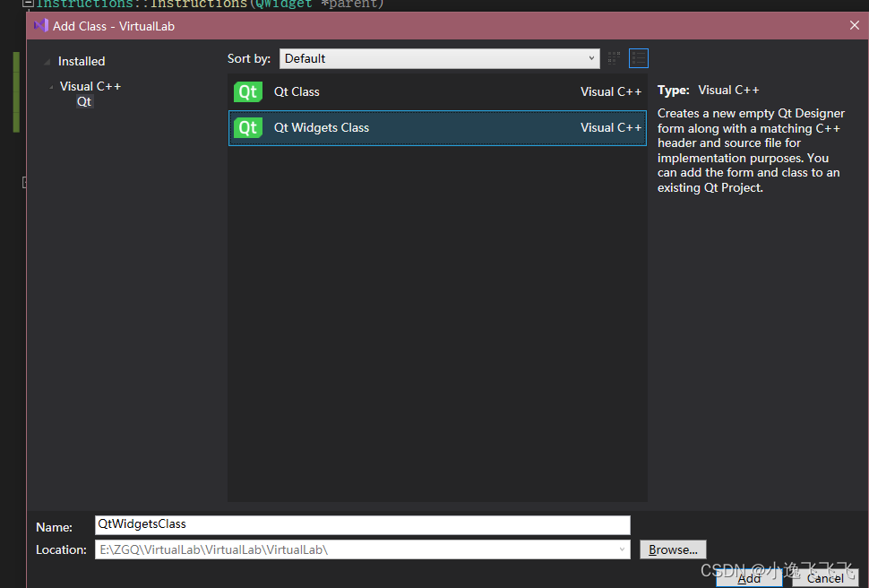Collapse the Installed tree node
Image resolution: width=869 pixels, height=588 pixels.
pyautogui.click(x=45, y=60)
